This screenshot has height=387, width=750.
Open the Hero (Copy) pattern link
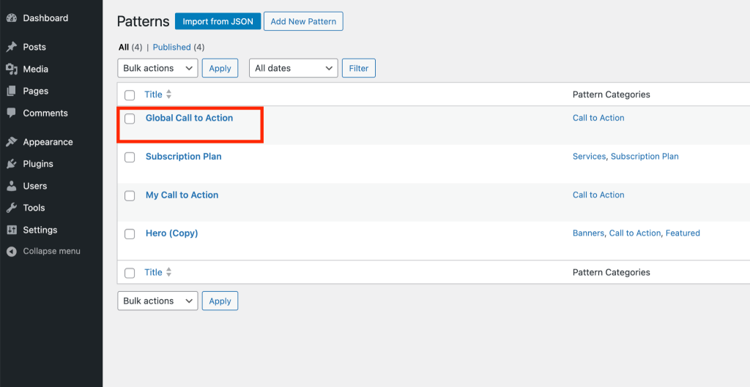171,233
